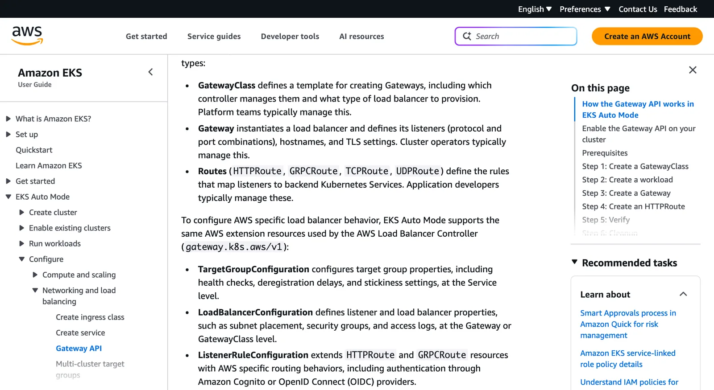The height and width of the screenshot is (390, 714).
Task: Jump to How the Gateway API works section
Action: (638, 109)
